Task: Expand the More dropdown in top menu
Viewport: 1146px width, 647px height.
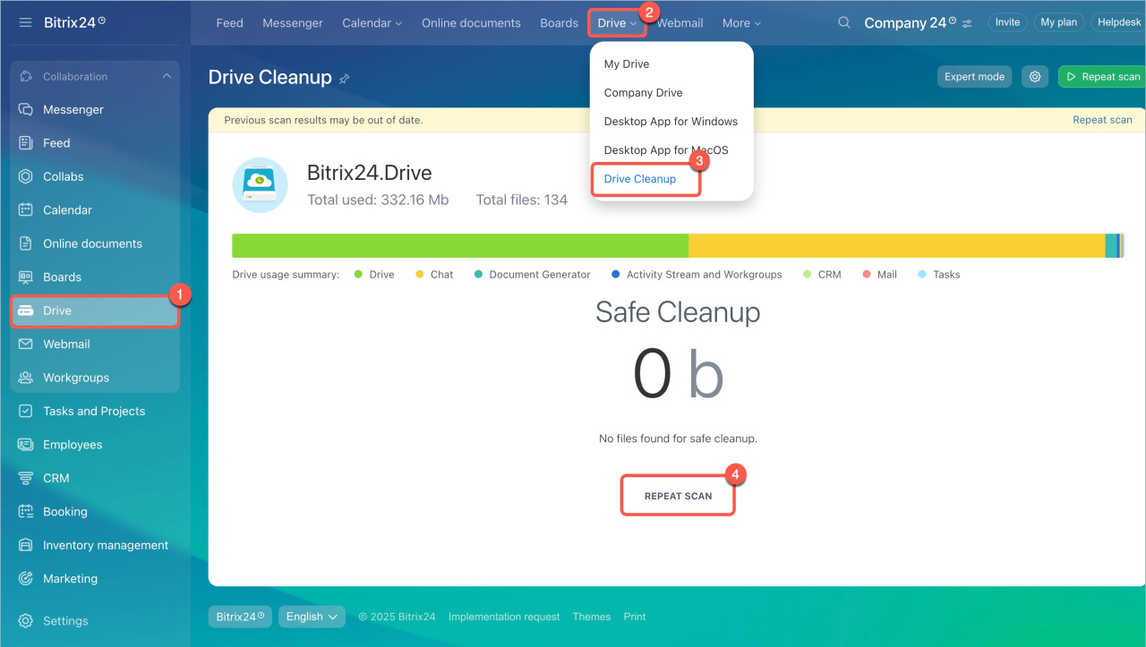Action: [741, 23]
